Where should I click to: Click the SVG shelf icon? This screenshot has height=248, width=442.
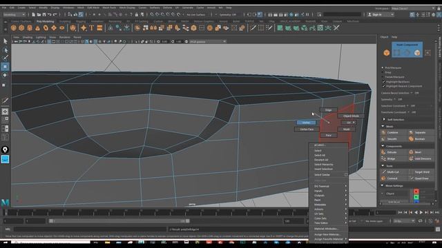(99, 28)
